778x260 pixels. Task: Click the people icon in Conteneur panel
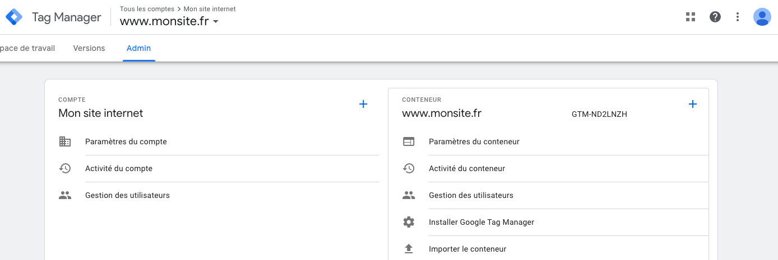click(x=409, y=195)
